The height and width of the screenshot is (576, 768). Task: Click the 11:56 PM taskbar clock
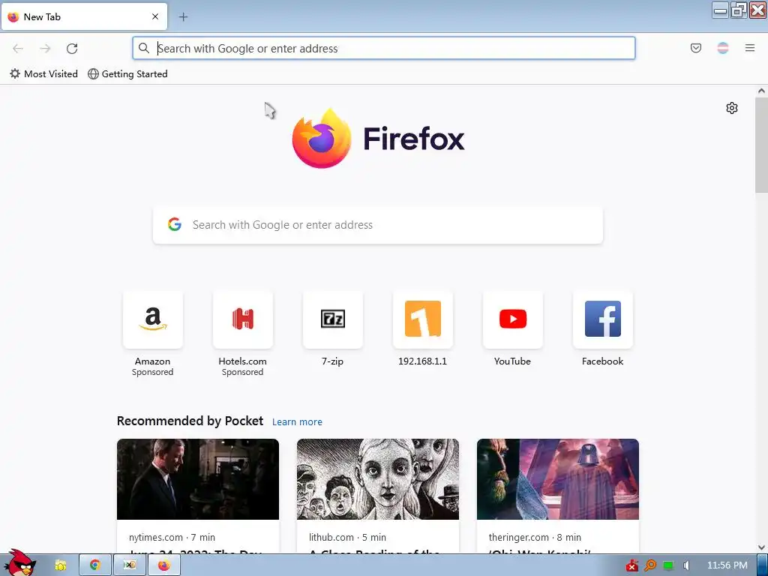click(727, 565)
